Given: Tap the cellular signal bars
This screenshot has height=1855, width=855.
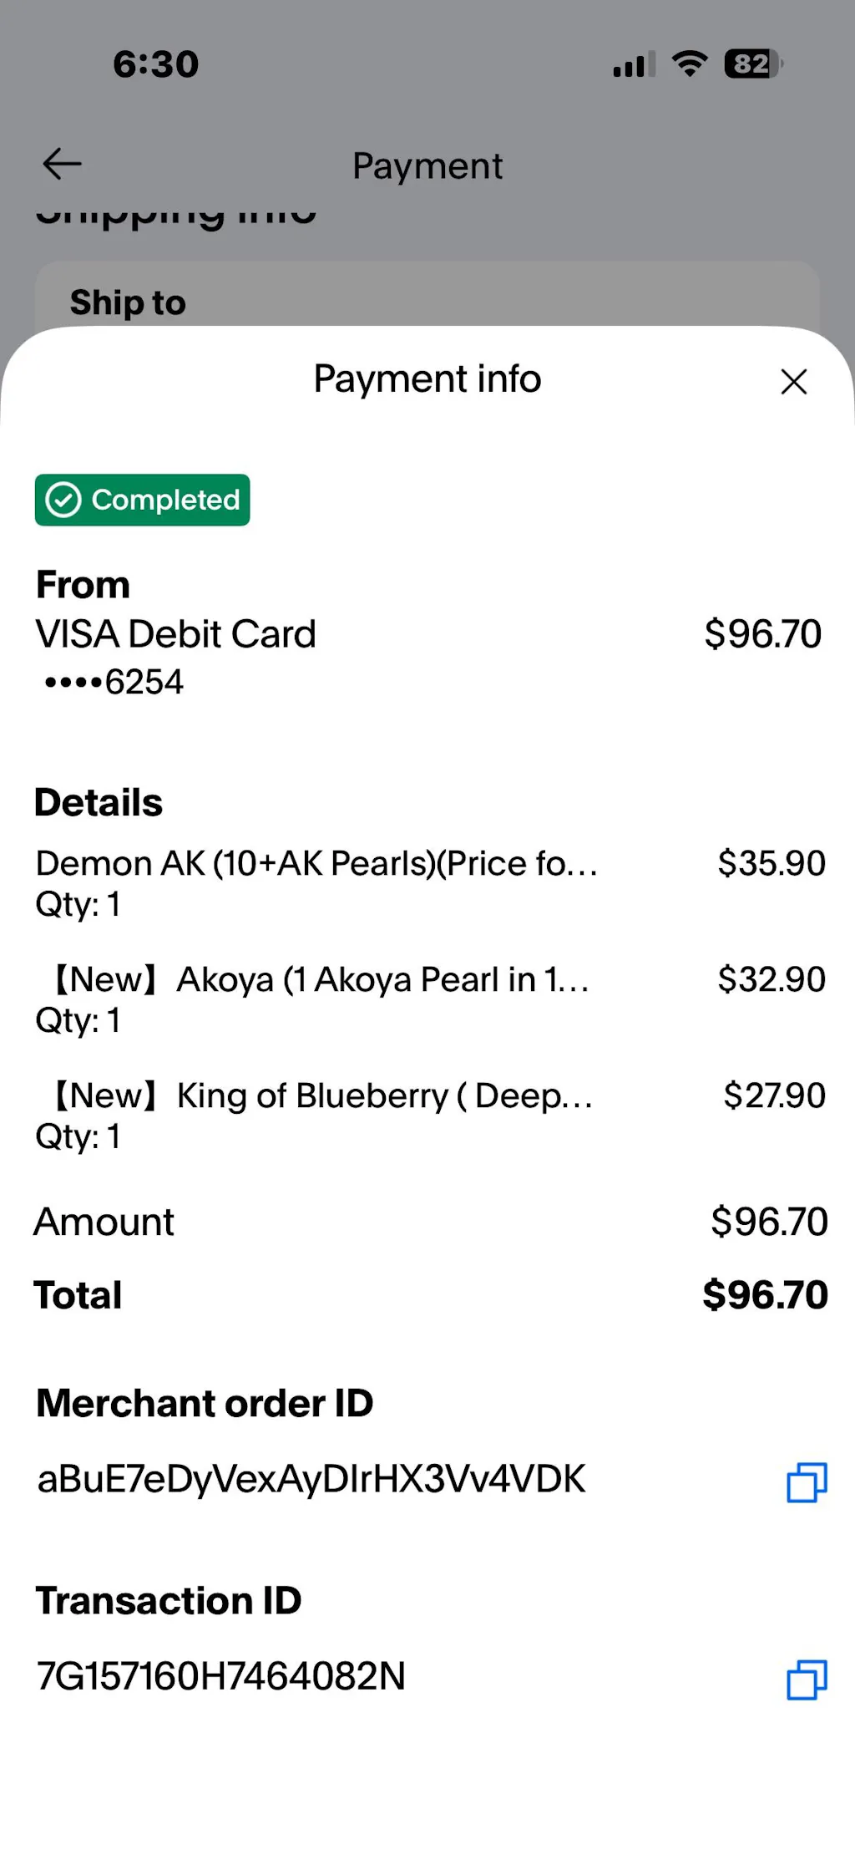Looking at the screenshot, I should coord(633,64).
